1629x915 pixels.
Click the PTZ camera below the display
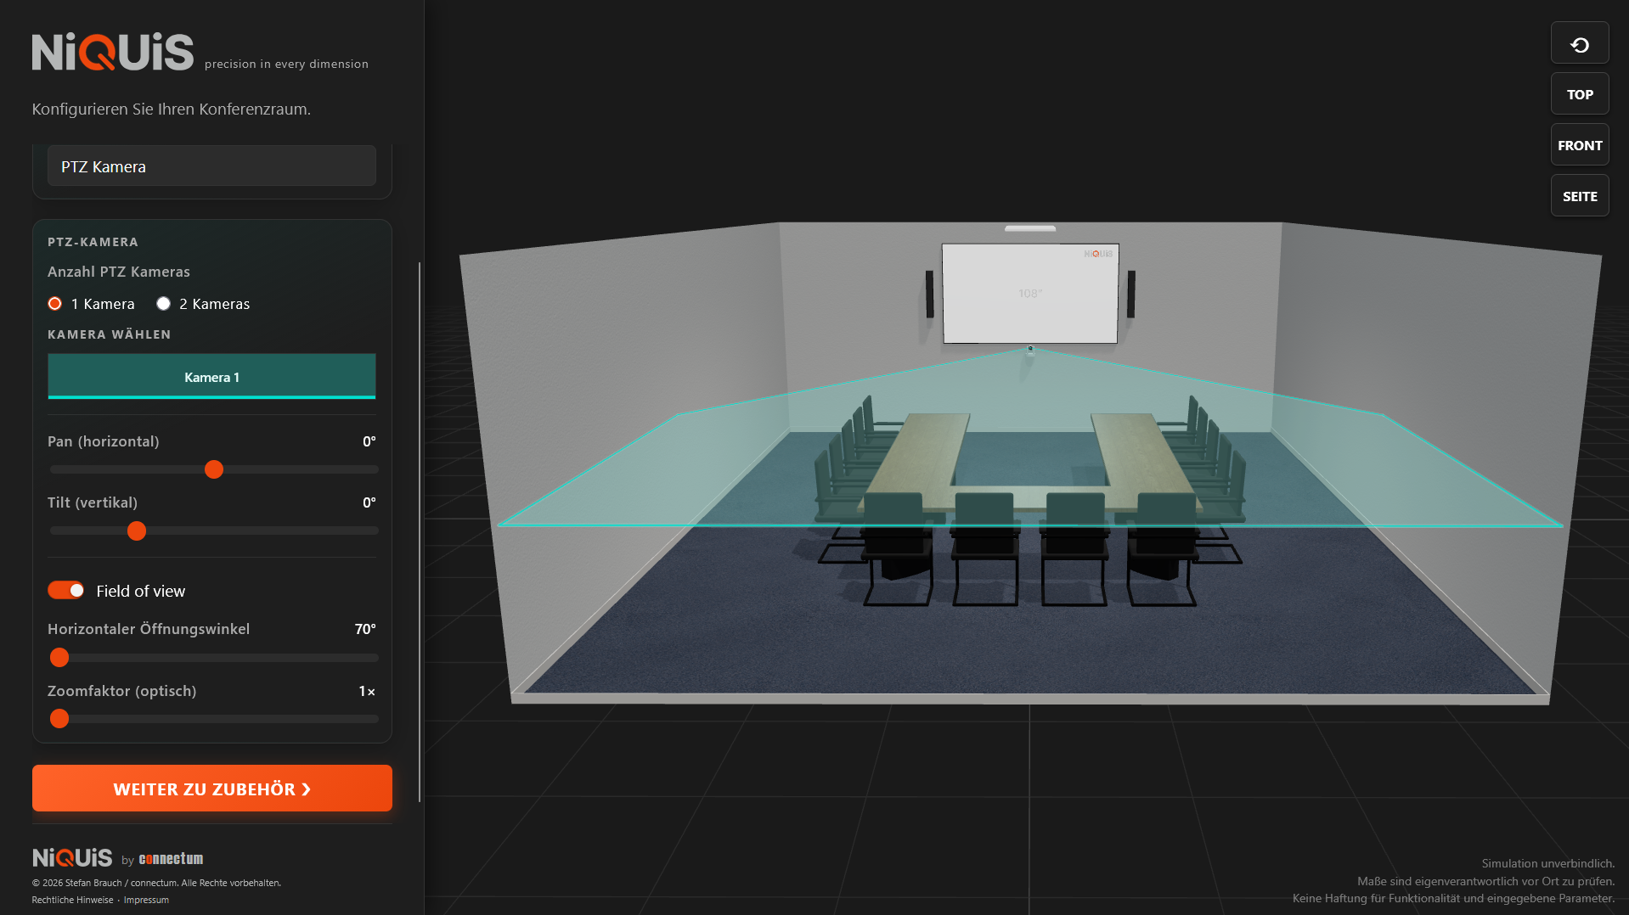[1030, 350]
